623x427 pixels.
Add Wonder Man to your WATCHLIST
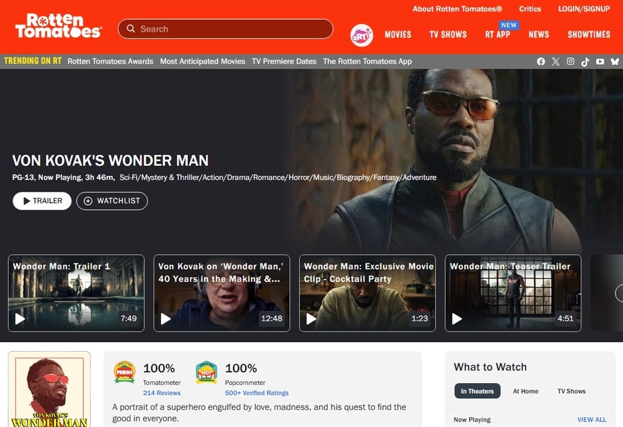(111, 200)
